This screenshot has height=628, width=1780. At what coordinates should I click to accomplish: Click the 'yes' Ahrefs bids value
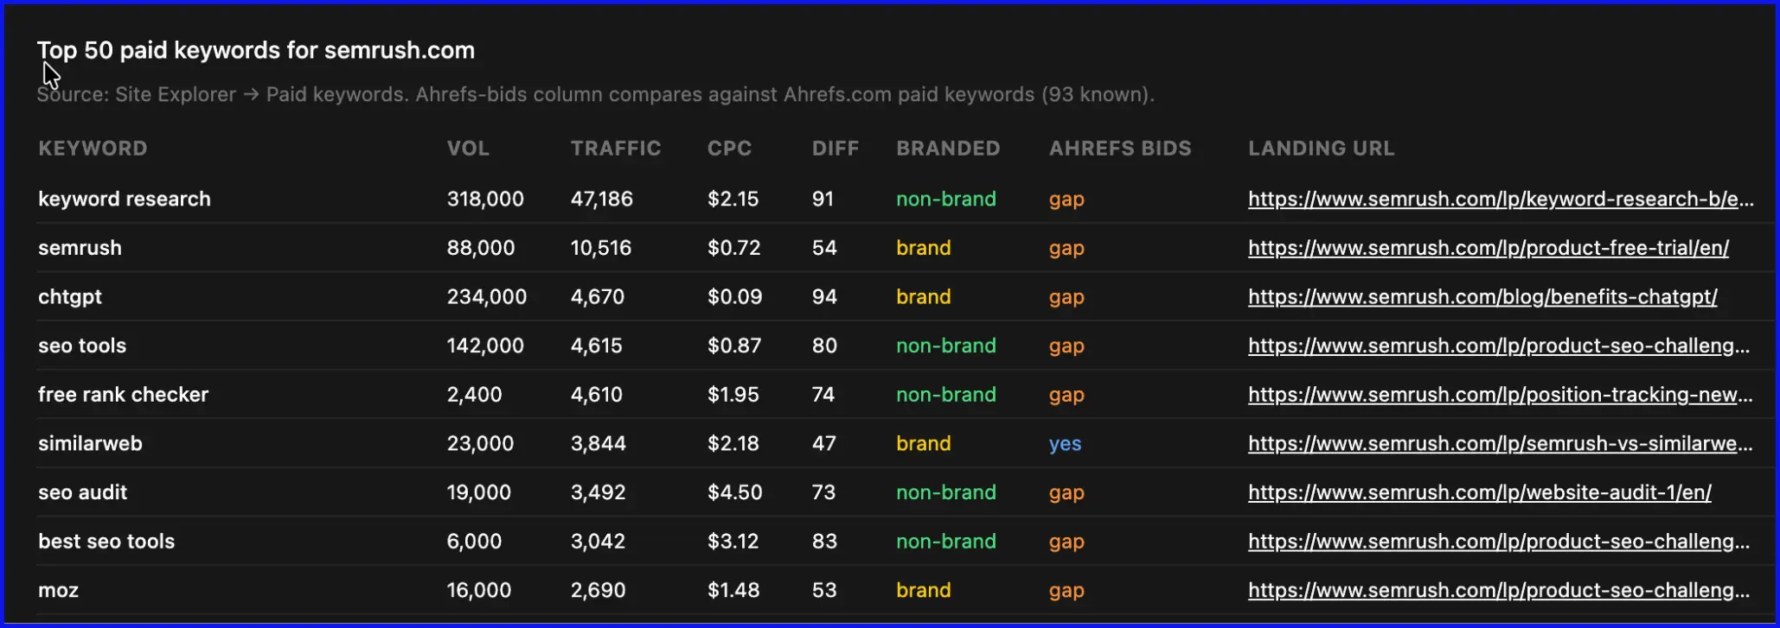click(x=1066, y=444)
